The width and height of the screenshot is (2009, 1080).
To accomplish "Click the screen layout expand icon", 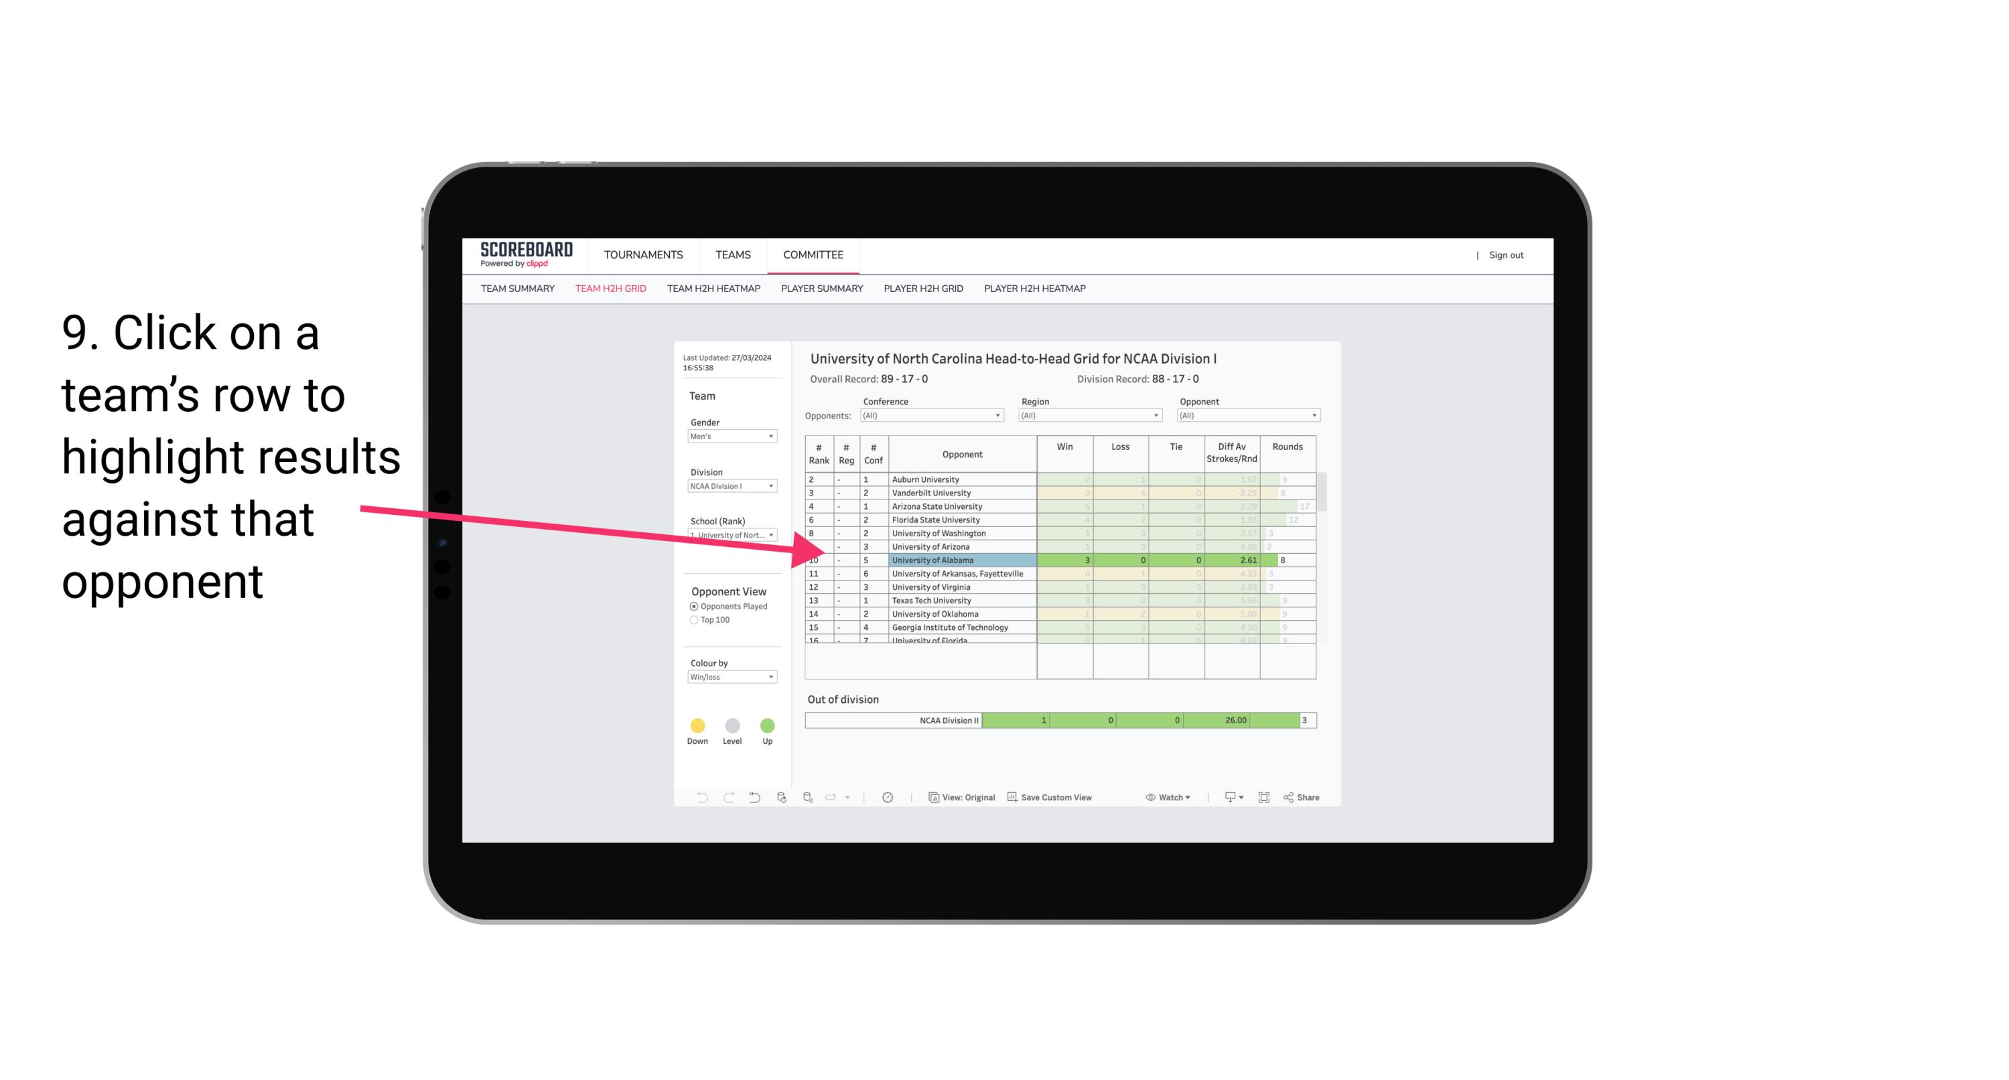I will (1265, 798).
